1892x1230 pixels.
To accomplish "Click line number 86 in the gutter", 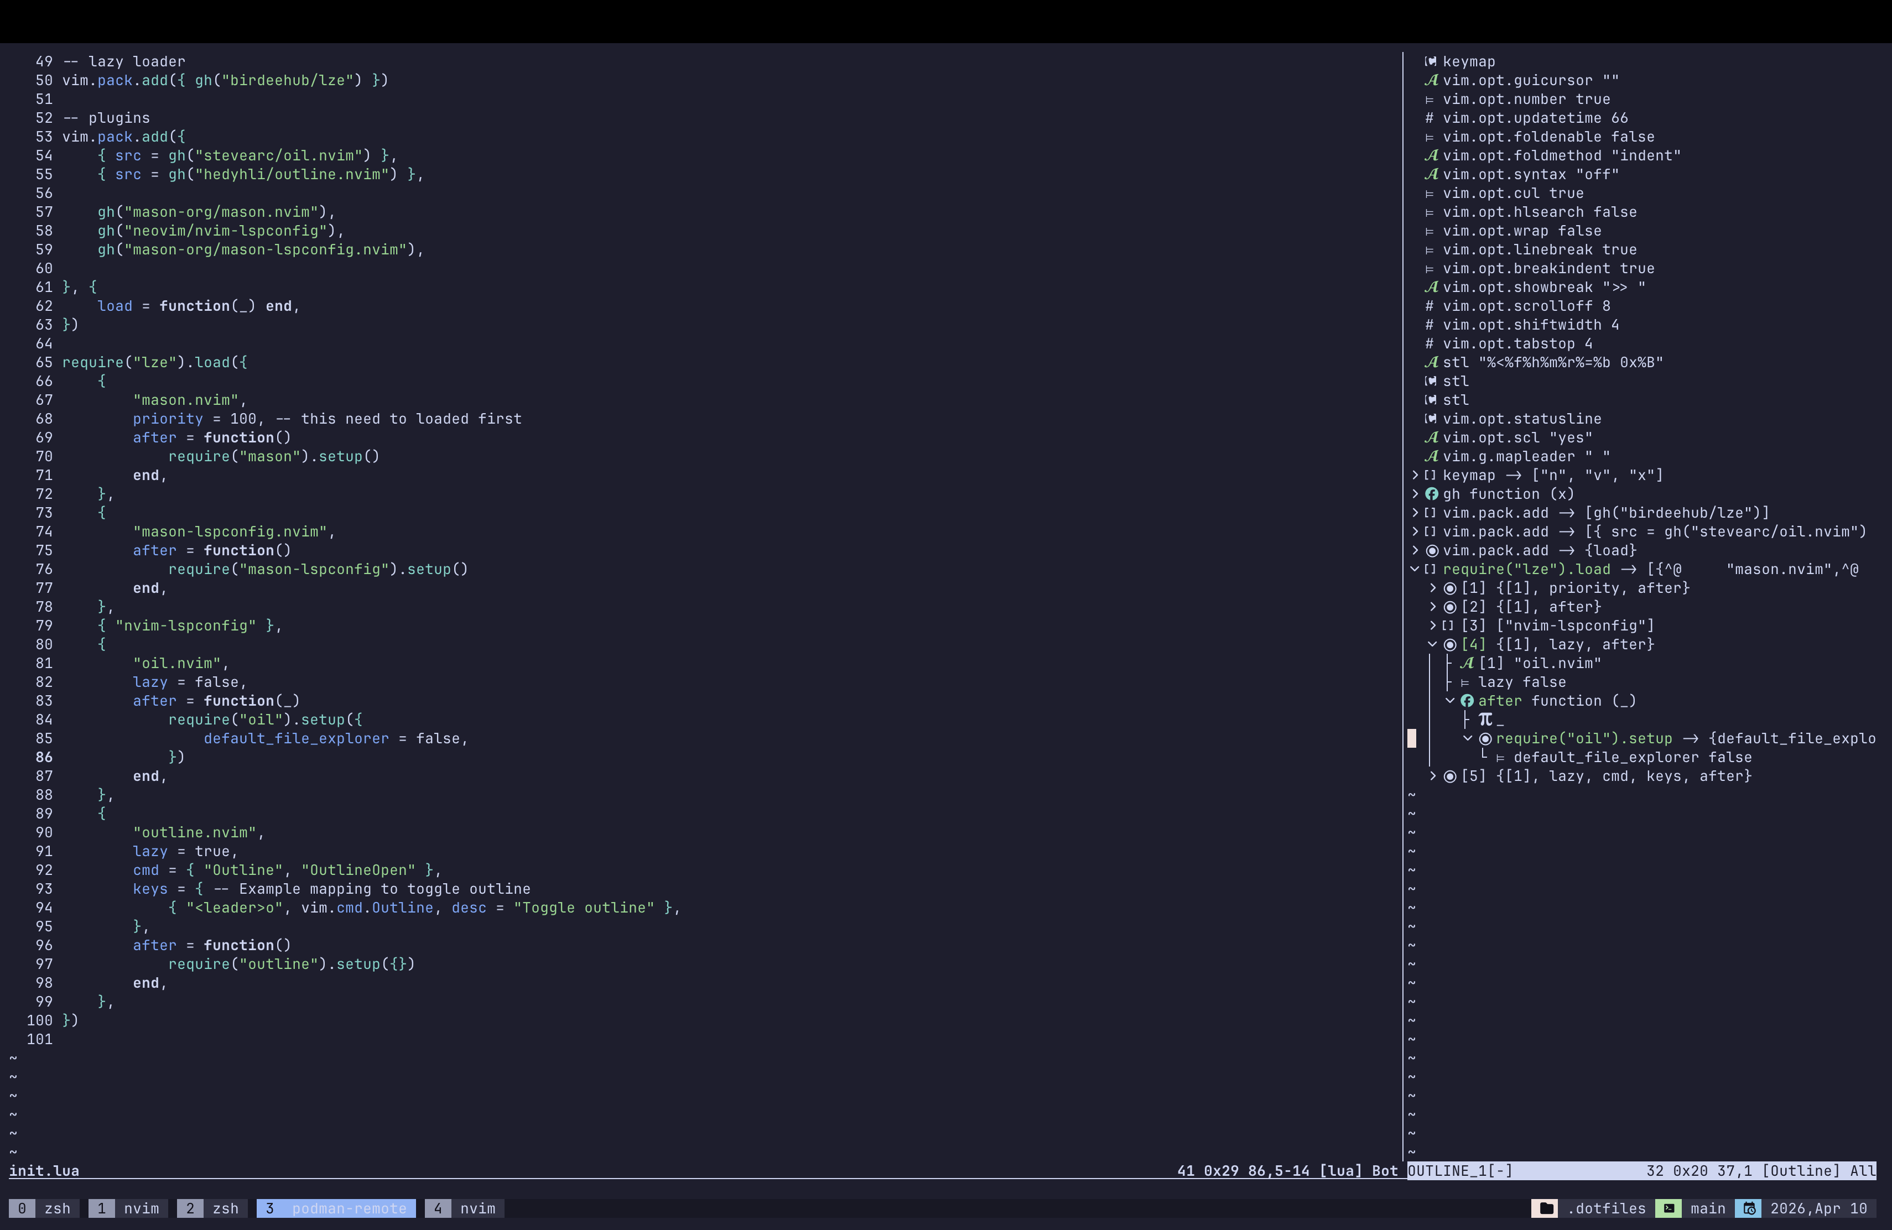I will (x=44, y=758).
